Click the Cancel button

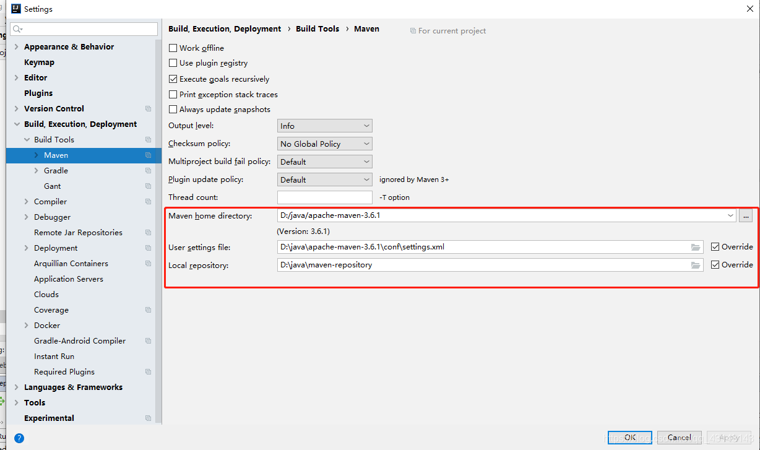point(679,438)
